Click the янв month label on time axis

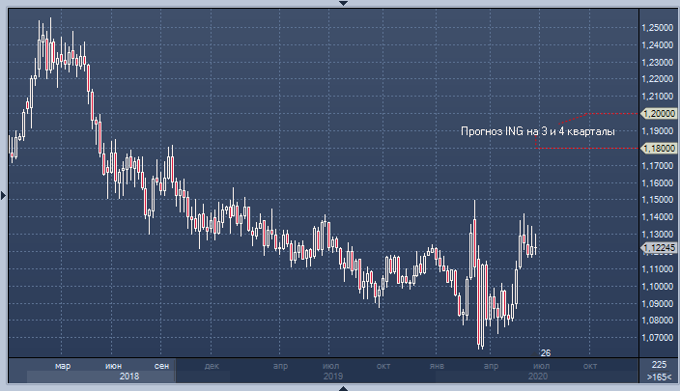(437, 364)
